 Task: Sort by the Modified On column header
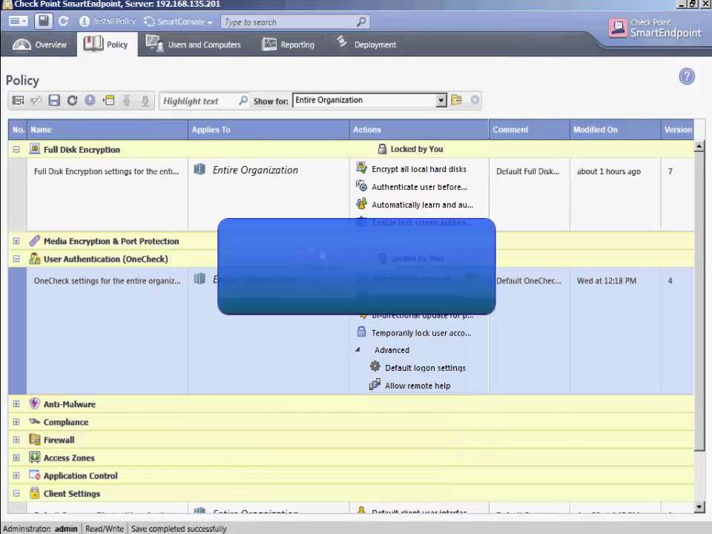coord(615,130)
